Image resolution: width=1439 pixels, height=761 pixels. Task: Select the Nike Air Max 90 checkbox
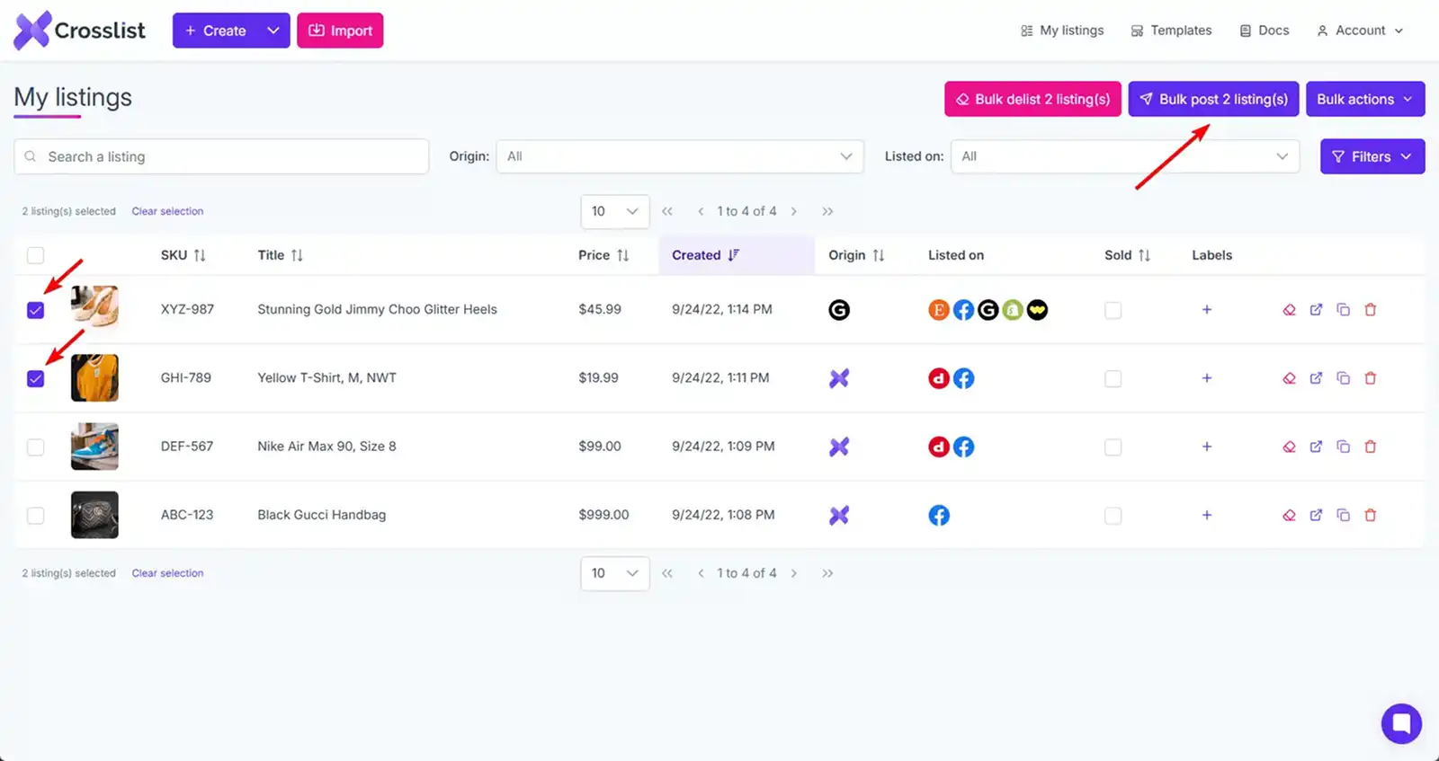click(35, 447)
